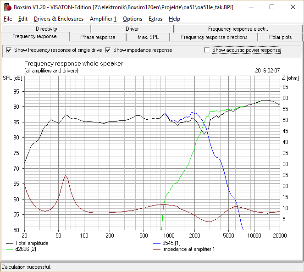Open the Amplifier 1 menu
This screenshot has width=304, height=272.
point(103,19)
